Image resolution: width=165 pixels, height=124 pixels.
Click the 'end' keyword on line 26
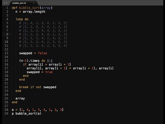tap(14, 102)
